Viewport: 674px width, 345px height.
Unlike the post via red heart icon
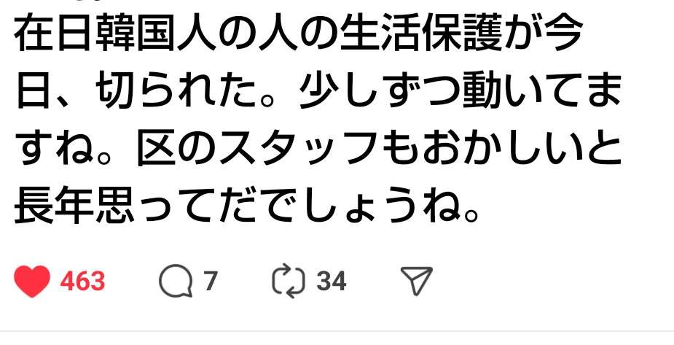click(32, 282)
